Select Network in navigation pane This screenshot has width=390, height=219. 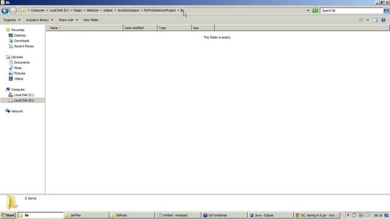pos(17,111)
